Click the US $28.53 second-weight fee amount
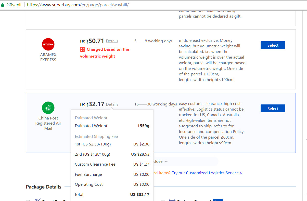Image resolution: width=307 pixels, height=201 pixels. pyautogui.click(x=140, y=154)
